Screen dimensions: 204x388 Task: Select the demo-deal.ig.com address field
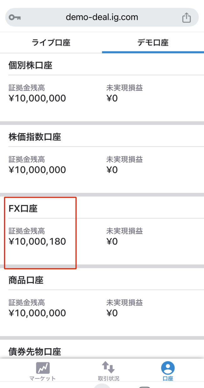[x=102, y=17]
